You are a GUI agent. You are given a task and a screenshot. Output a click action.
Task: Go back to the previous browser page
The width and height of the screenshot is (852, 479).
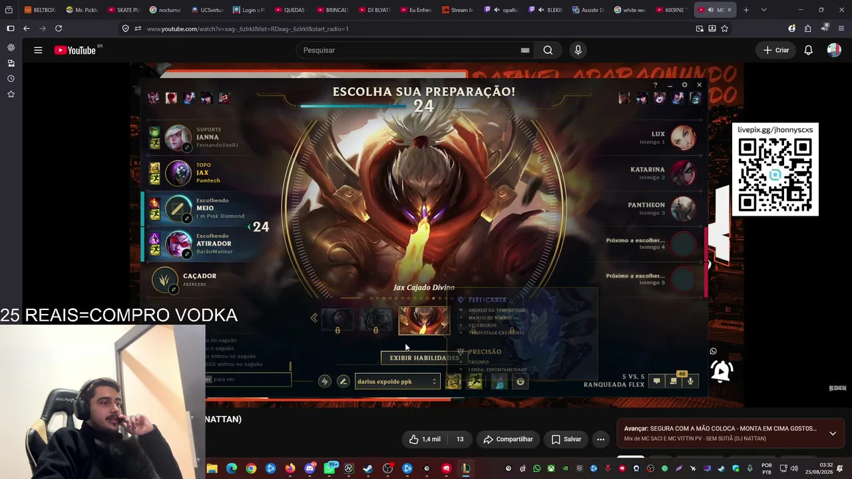(27, 29)
